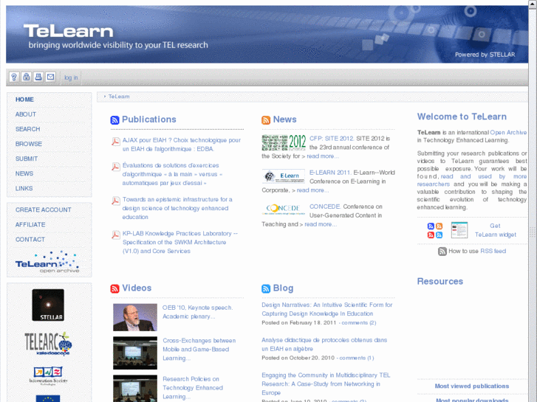Click PDF icon beside Towards an epistemic infrastructure
Image resolution: width=537 pixels, height=402 pixels.
116,201
